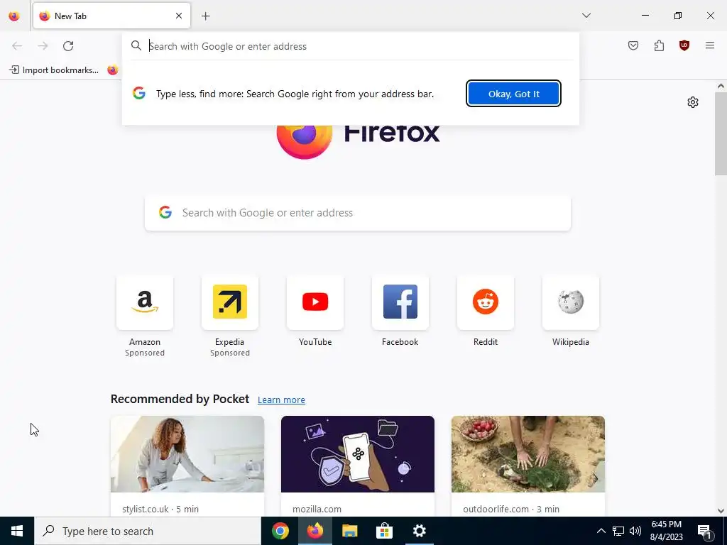
Task: Click the page search with Google box
Action: (x=358, y=213)
